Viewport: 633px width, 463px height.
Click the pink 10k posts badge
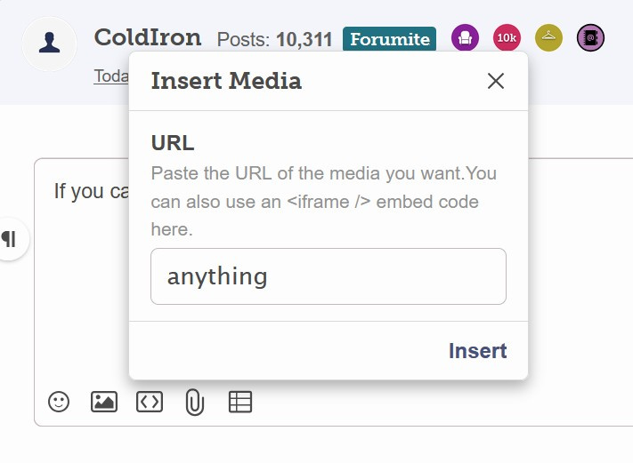(x=507, y=38)
